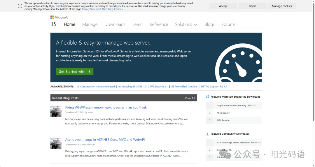Click the Windows icon beside Featured Microsoft Downloads
This screenshot has width=315, height=167.
208,97
